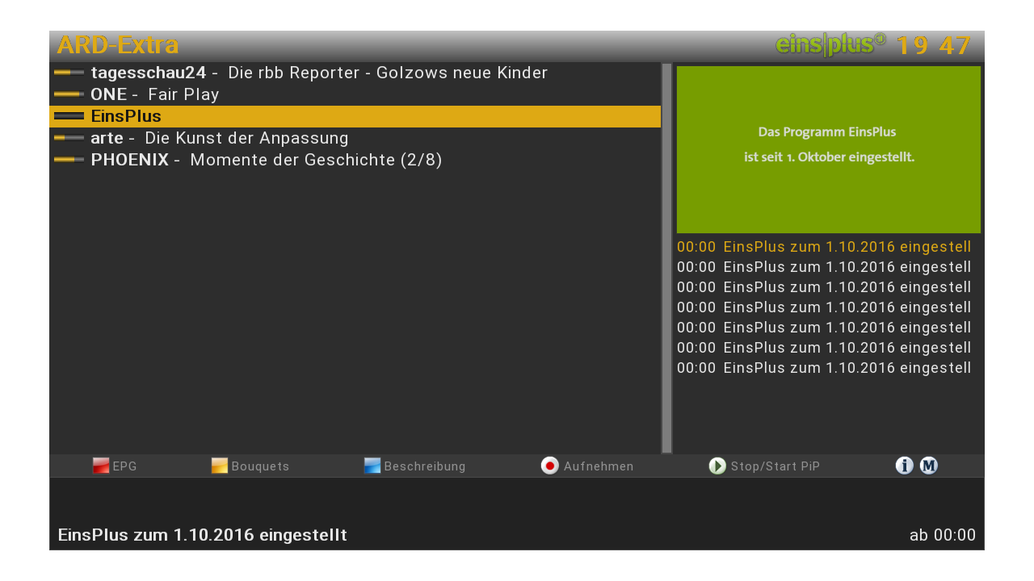This screenshot has width=1034, height=581.
Task: Click the Aufnehmen label text
Action: coord(599,466)
